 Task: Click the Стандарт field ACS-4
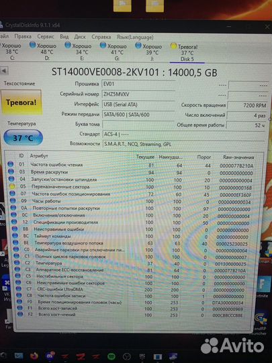click(183, 134)
